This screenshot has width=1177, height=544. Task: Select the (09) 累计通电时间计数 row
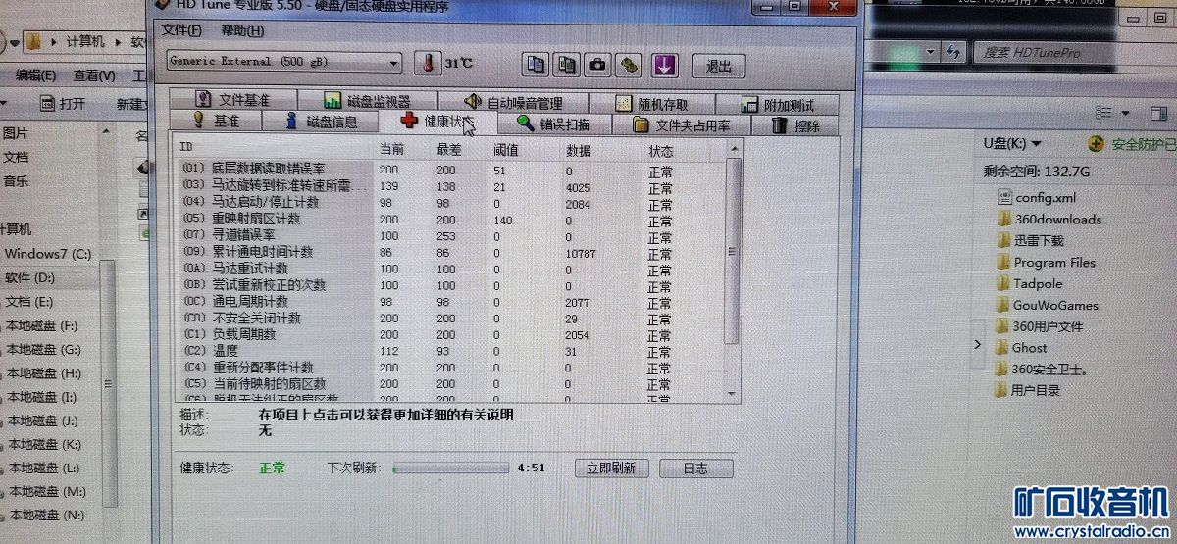(x=451, y=252)
